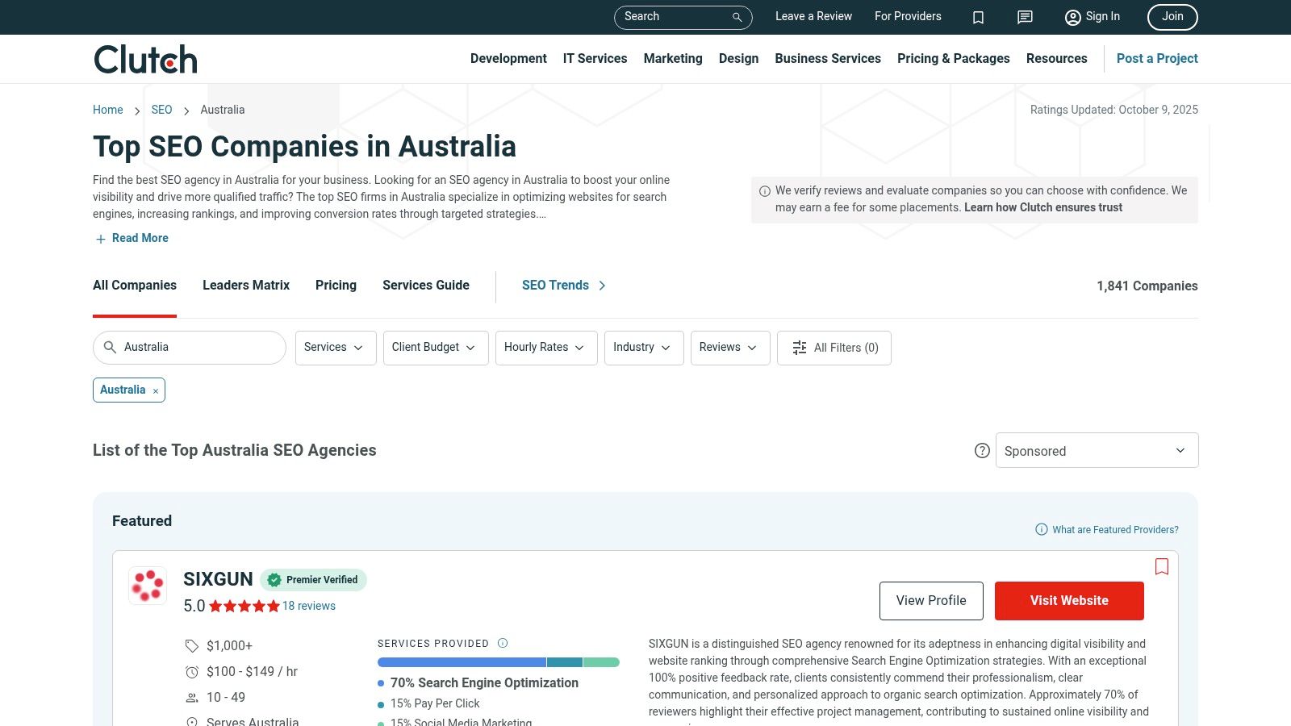The height and width of the screenshot is (726, 1291).
Task: Click the Clutch logo
Action: (145, 59)
